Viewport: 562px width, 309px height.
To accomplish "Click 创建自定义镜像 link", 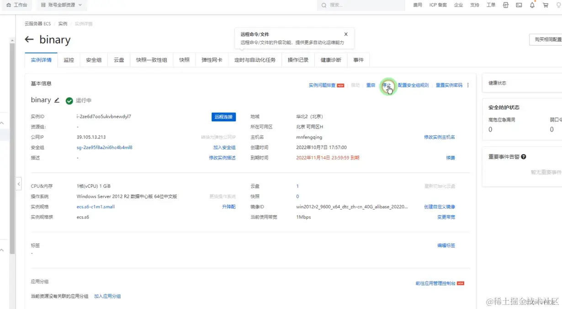I will 440,207.
